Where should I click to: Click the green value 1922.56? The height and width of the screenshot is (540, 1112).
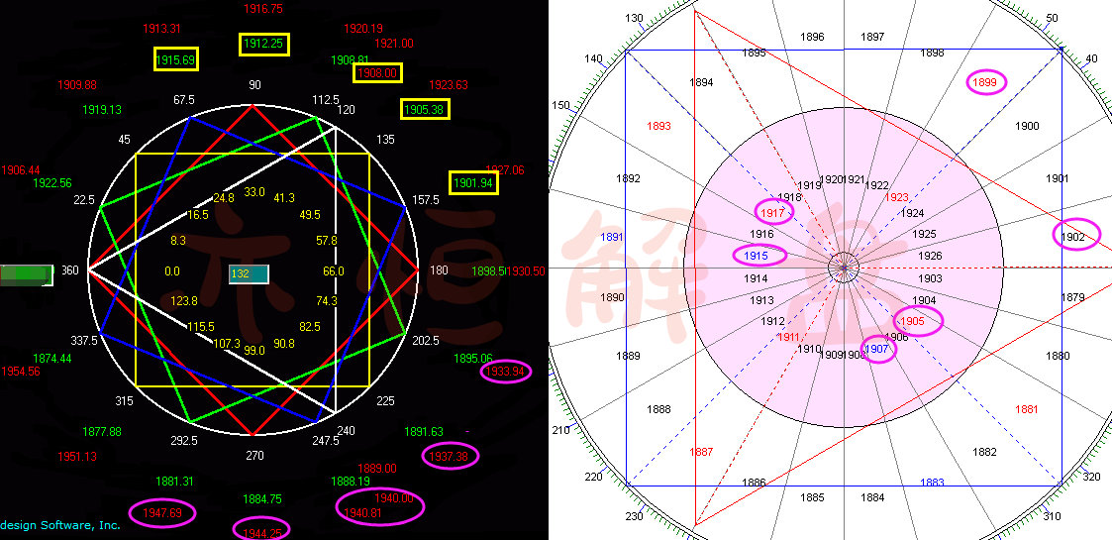click(51, 183)
